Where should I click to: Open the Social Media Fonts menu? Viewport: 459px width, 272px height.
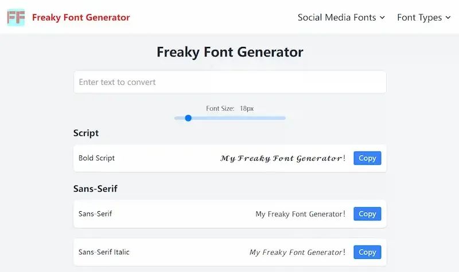tap(341, 18)
